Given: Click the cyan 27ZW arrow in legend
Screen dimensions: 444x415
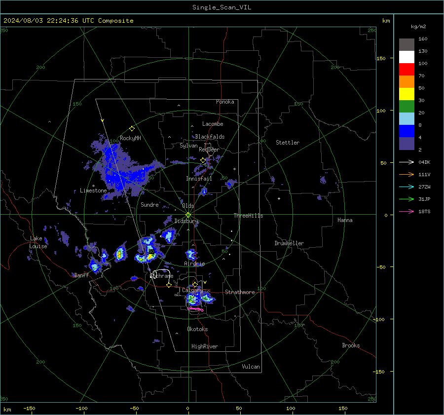Looking at the screenshot, I should point(407,187).
